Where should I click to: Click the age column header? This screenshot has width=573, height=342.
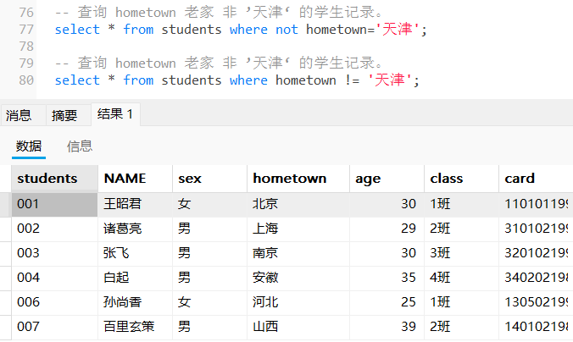coord(387,179)
